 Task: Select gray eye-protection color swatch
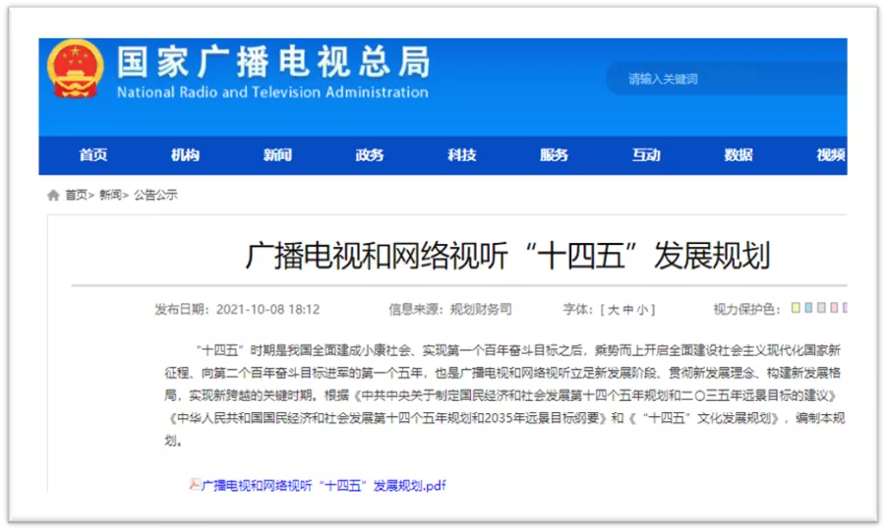[x=821, y=308]
